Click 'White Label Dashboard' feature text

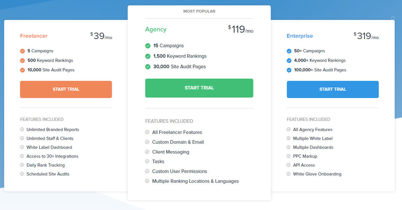[49, 147]
